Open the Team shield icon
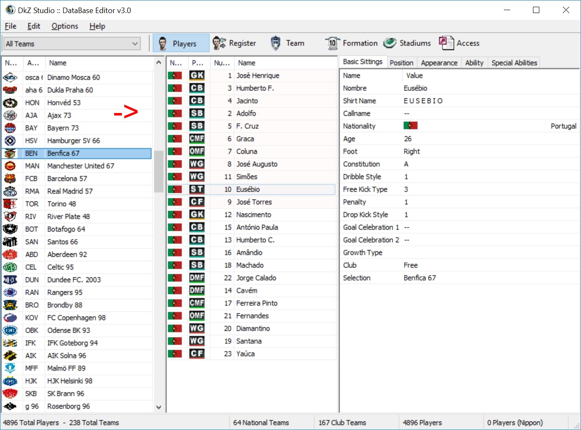The height and width of the screenshot is (430, 581). [x=276, y=43]
